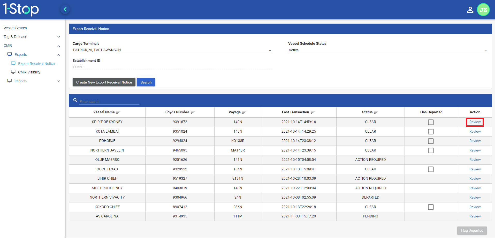The image size is (495, 242).
Task: Review the OLUF MAERSK row
Action: tap(475, 160)
